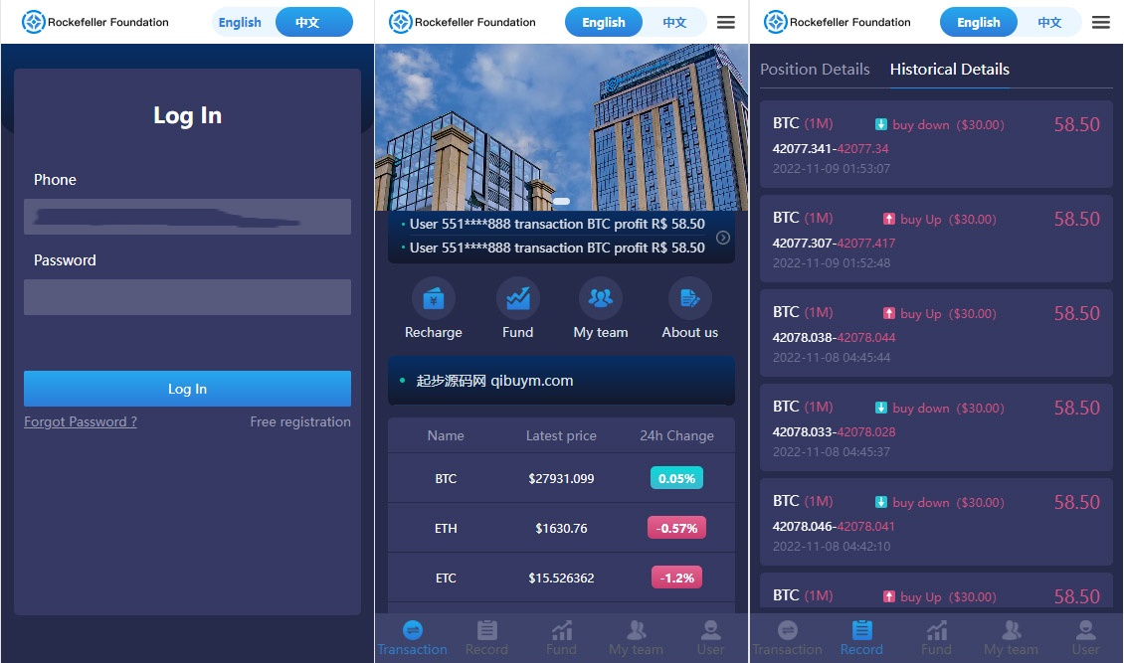
Task: Select the Historical Details tab
Action: tap(949, 70)
